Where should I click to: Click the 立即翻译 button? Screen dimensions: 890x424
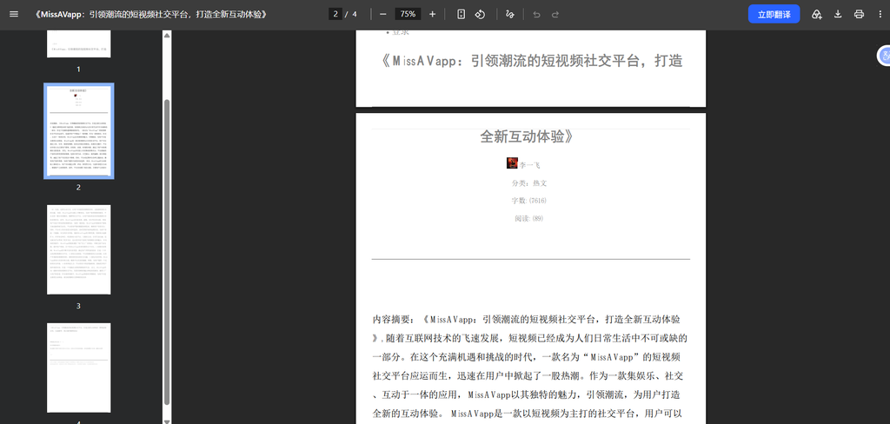pos(774,14)
